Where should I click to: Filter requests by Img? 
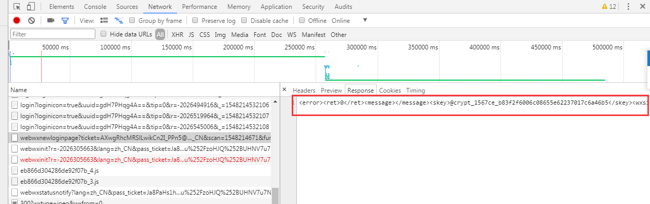point(220,35)
